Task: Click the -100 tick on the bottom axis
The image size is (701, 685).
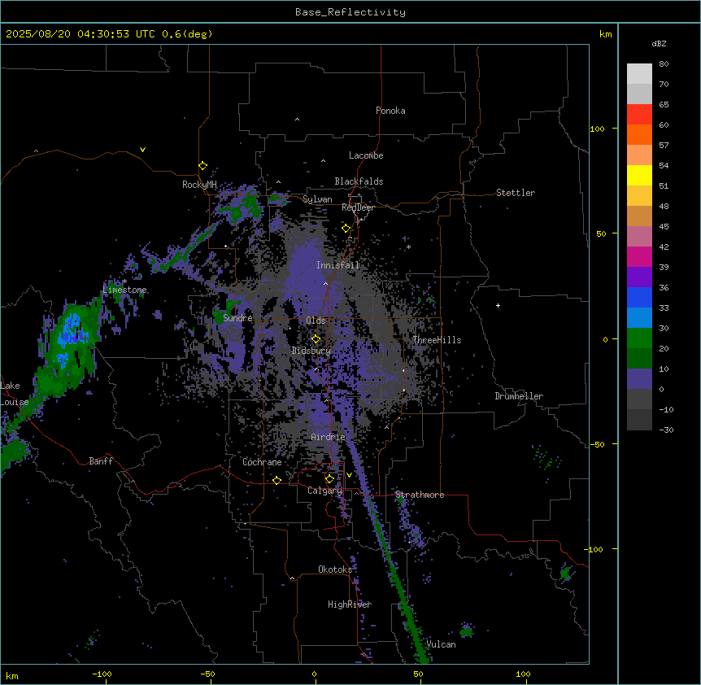Action: [x=102, y=674]
